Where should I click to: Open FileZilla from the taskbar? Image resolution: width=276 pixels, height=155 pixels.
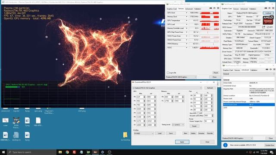click(74, 152)
